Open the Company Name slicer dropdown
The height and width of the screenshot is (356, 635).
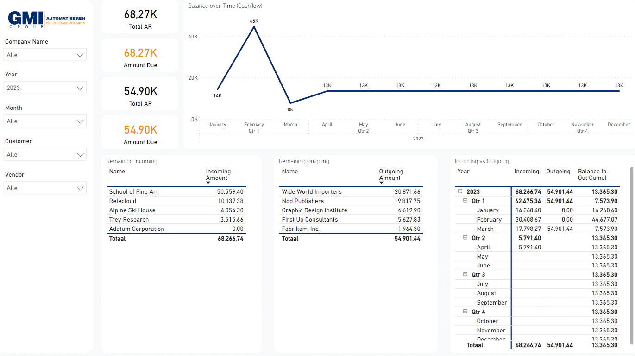pyautogui.click(x=80, y=55)
